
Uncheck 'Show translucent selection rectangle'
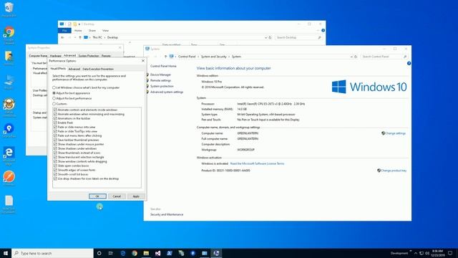(x=55, y=157)
